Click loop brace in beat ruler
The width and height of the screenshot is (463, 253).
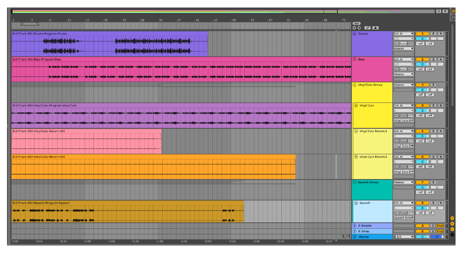(30, 24)
